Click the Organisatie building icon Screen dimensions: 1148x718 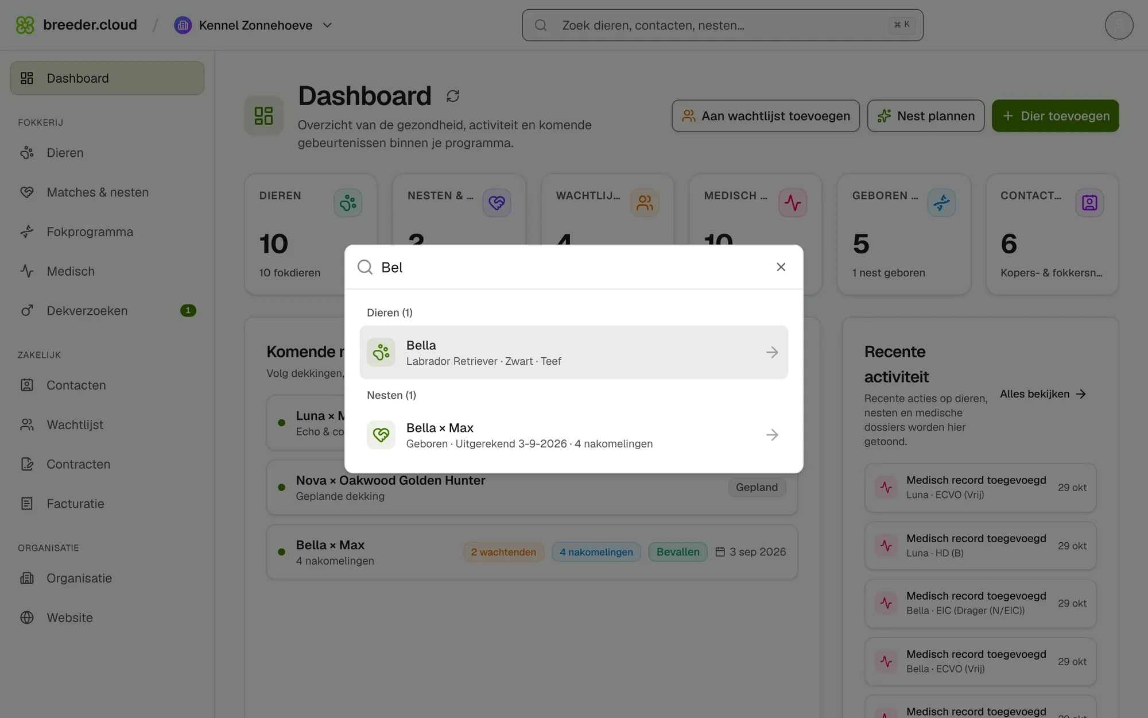point(27,578)
